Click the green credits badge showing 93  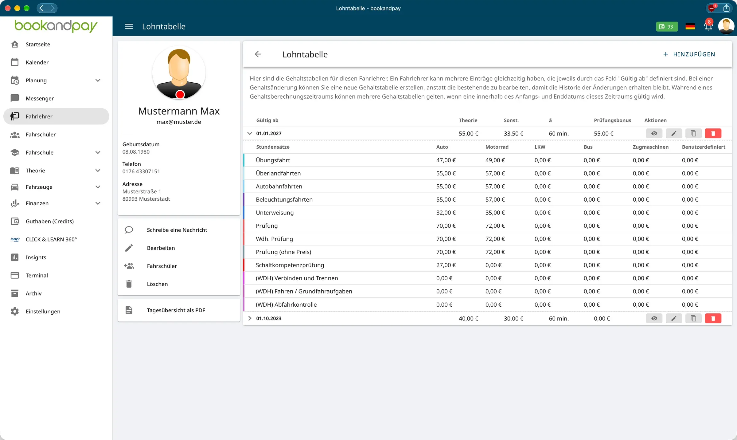click(667, 26)
